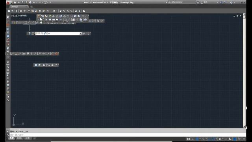Viewport: 252px width, 142px height.
Task: Open the gear dropdown arrow in the status bar
Action: tap(223, 139)
